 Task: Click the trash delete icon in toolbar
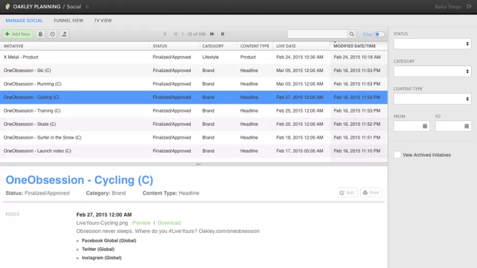[x=40, y=34]
